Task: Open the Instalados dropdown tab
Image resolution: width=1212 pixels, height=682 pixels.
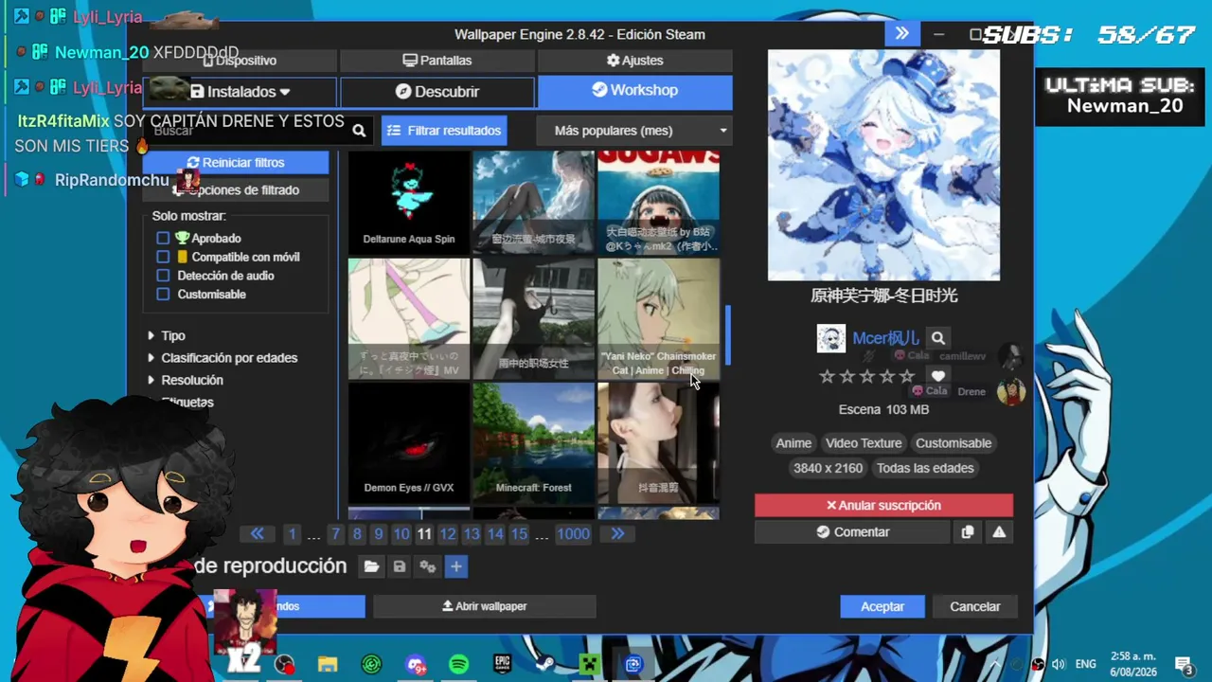Action: point(241,92)
